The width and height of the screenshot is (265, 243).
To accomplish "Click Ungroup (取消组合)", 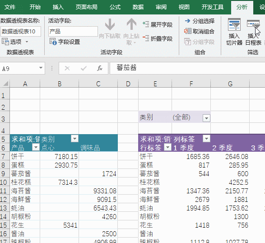I will click(199, 31).
